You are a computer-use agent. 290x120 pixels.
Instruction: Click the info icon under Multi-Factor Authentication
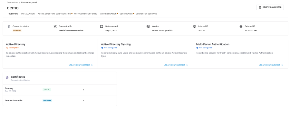pos(197,48)
